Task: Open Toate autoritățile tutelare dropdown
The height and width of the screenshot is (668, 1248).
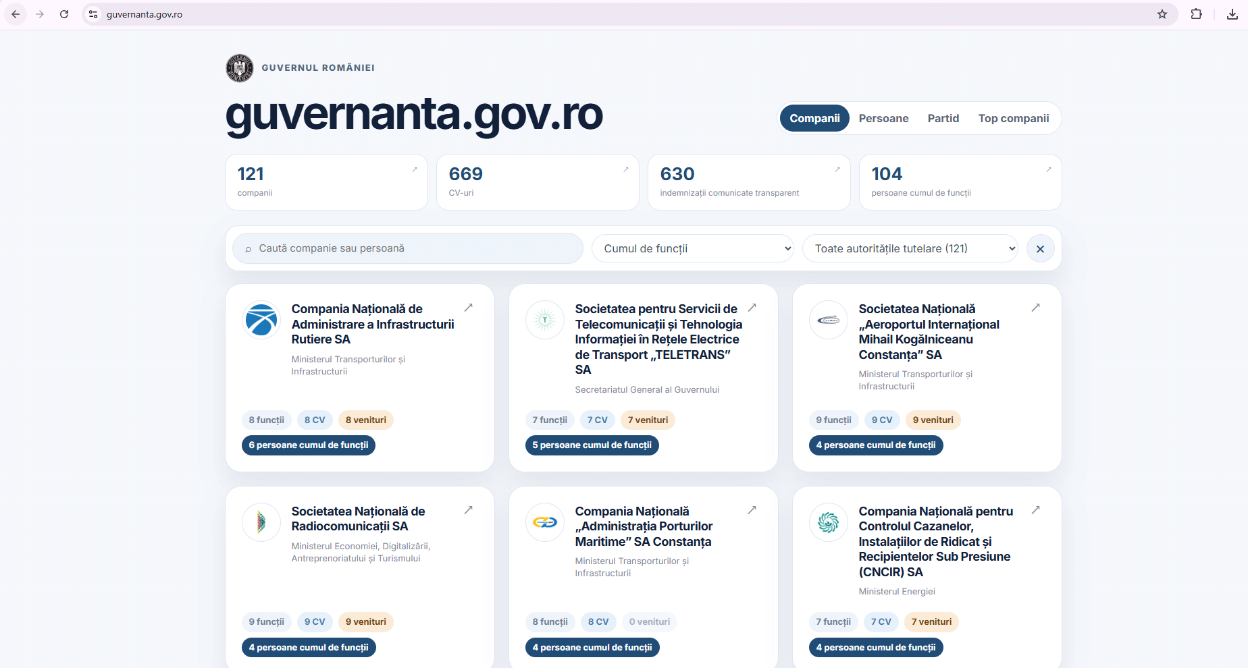Action: pos(910,249)
